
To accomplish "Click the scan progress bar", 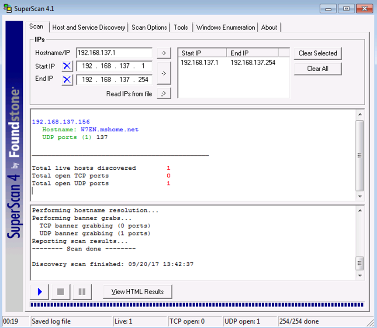I will (197, 305).
